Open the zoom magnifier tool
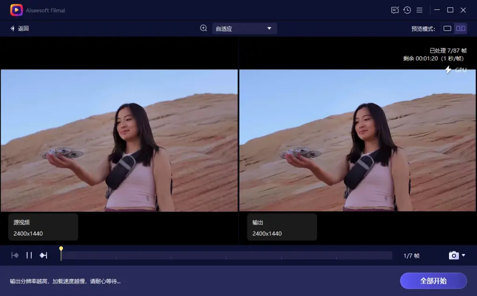Screen dimensions: 477x296 [x=203, y=28]
